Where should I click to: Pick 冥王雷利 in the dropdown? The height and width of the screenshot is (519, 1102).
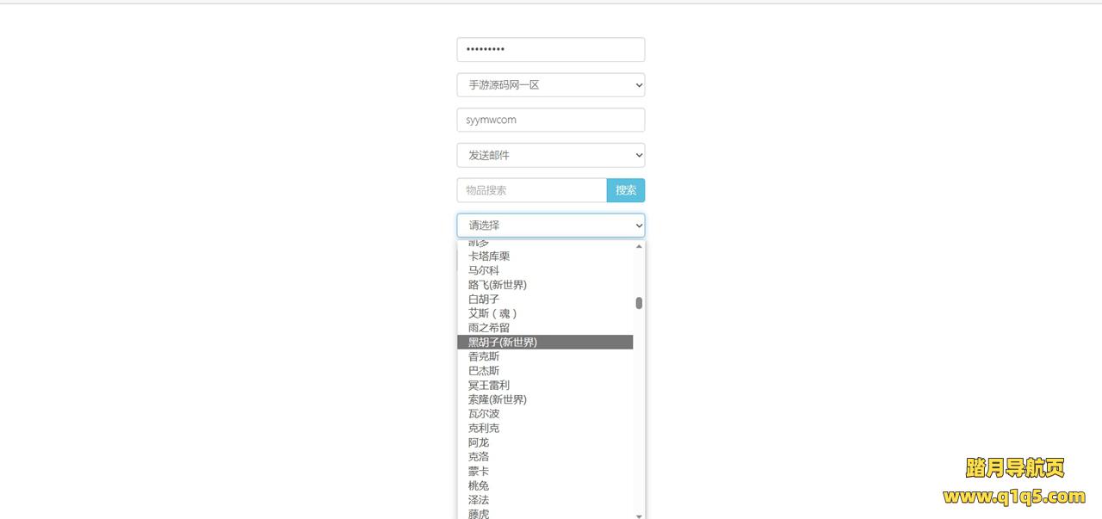[x=489, y=386]
